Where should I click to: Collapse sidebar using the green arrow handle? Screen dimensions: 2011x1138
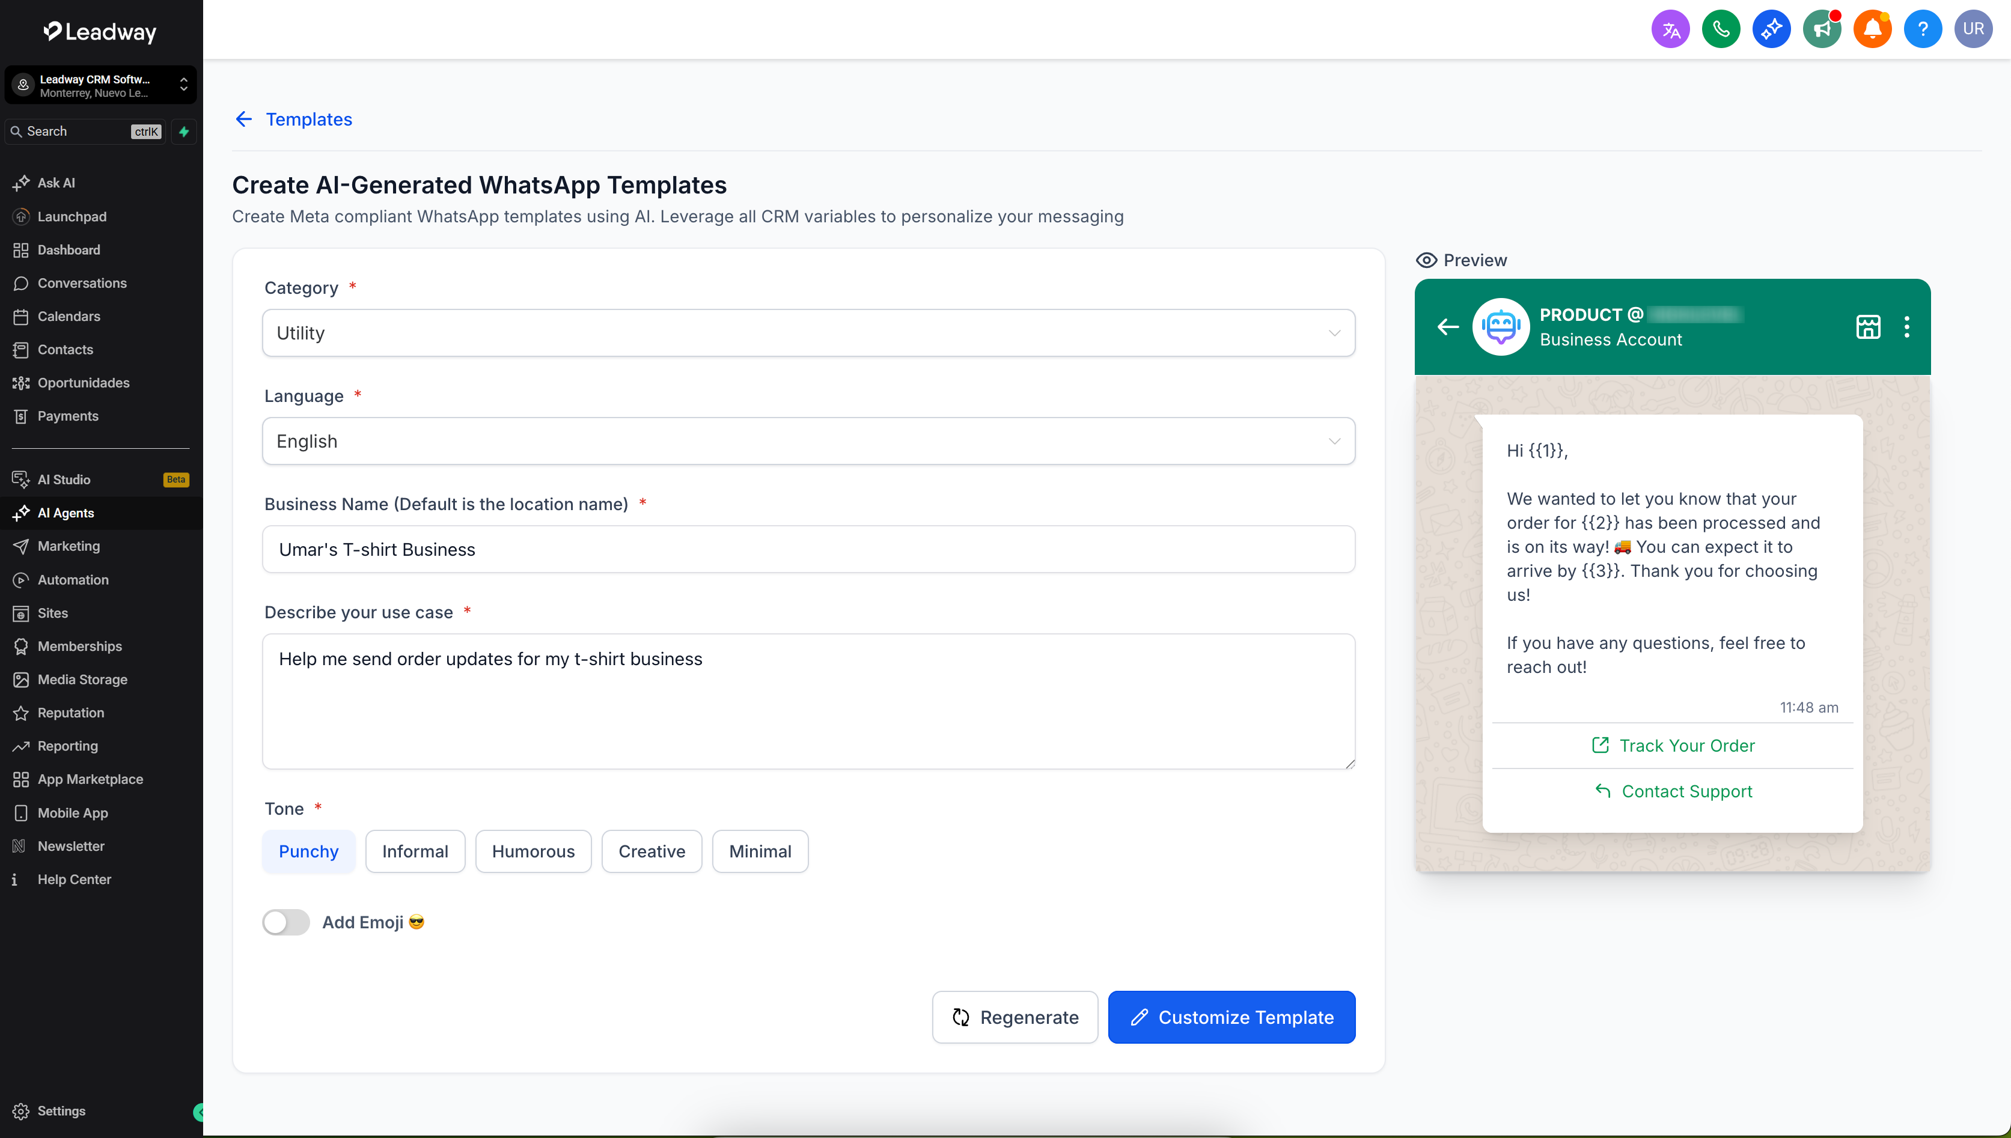click(x=198, y=1112)
